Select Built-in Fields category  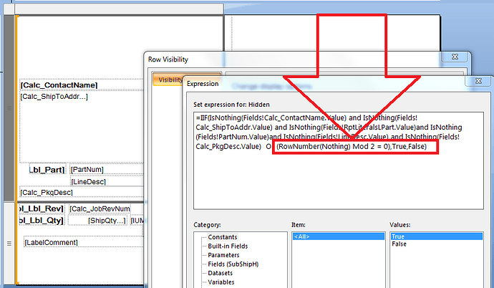click(228, 246)
